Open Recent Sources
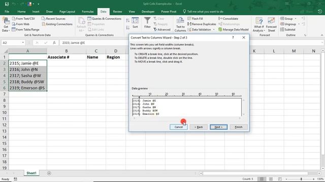 click(53, 19)
